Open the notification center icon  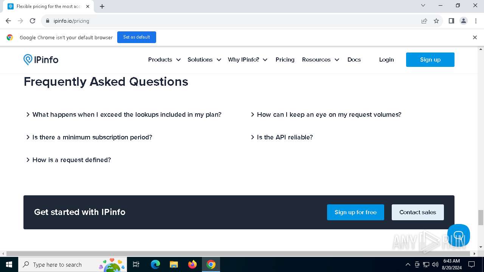click(x=472, y=264)
